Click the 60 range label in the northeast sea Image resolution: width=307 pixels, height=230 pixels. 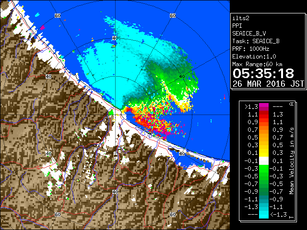point(173,15)
